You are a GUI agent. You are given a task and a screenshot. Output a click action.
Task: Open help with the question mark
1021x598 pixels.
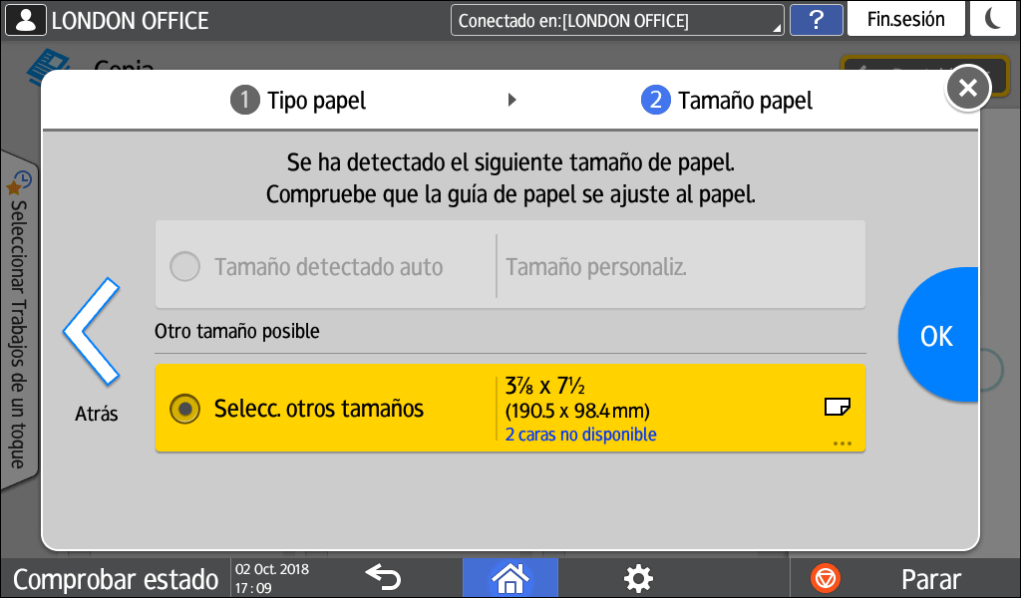click(815, 20)
